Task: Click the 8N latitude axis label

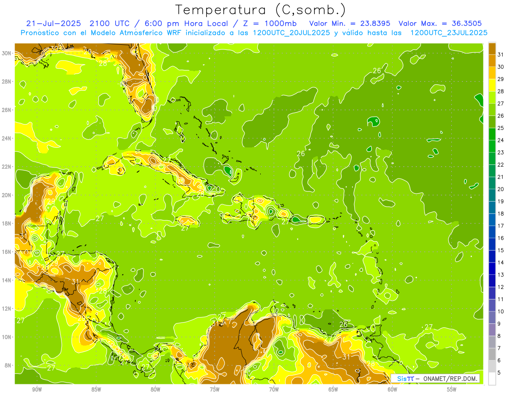Action: [8, 366]
